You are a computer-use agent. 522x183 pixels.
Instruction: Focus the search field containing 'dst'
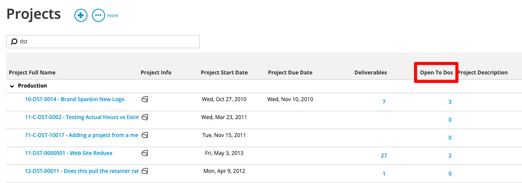click(103, 42)
